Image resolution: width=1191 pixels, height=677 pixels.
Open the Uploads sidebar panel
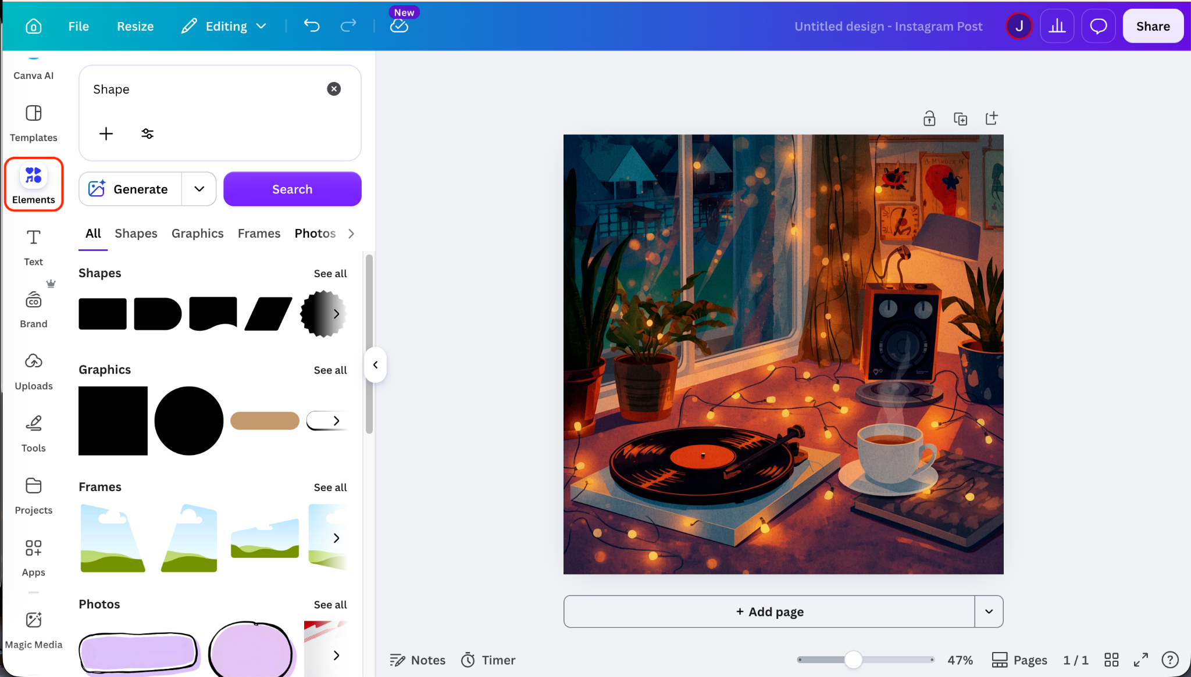click(34, 372)
